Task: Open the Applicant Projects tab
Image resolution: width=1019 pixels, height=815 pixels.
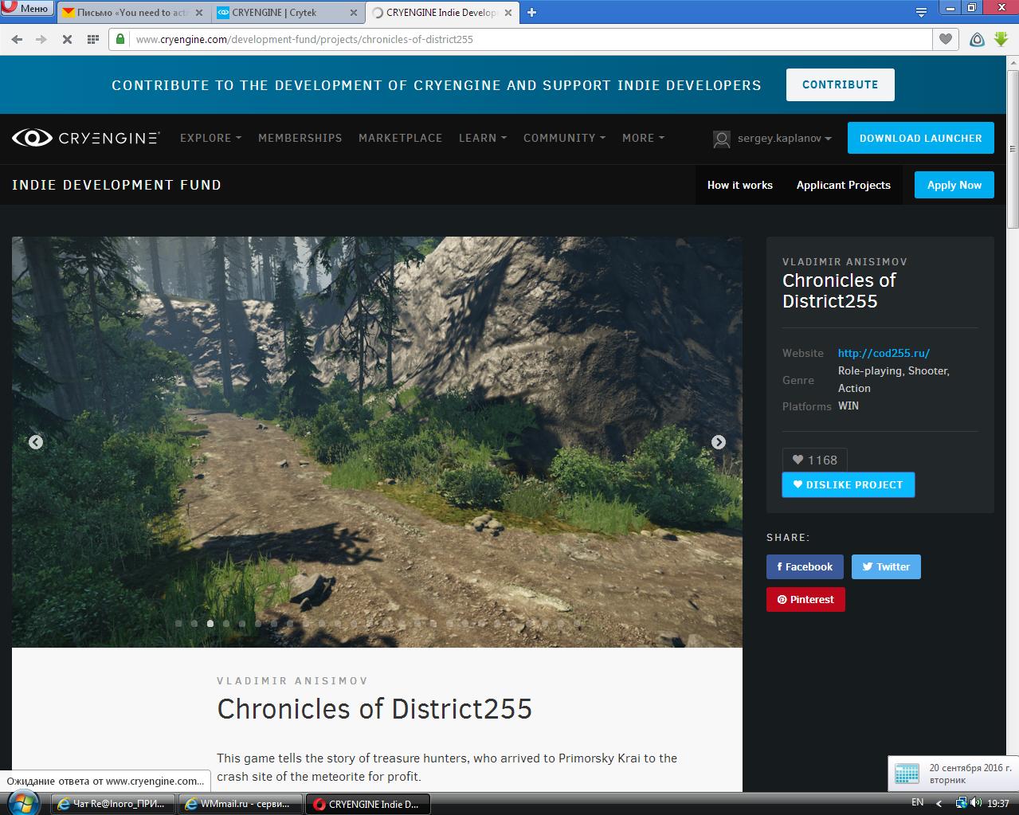Action: click(843, 185)
